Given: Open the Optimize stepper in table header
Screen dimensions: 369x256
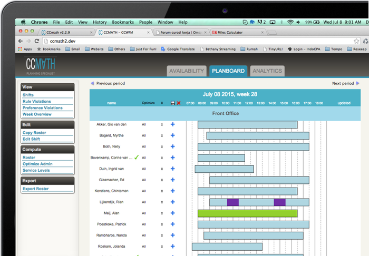Looking at the screenshot, I should [x=162, y=103].
